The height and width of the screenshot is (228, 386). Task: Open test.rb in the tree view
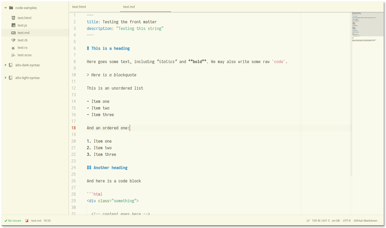(23, 40)
